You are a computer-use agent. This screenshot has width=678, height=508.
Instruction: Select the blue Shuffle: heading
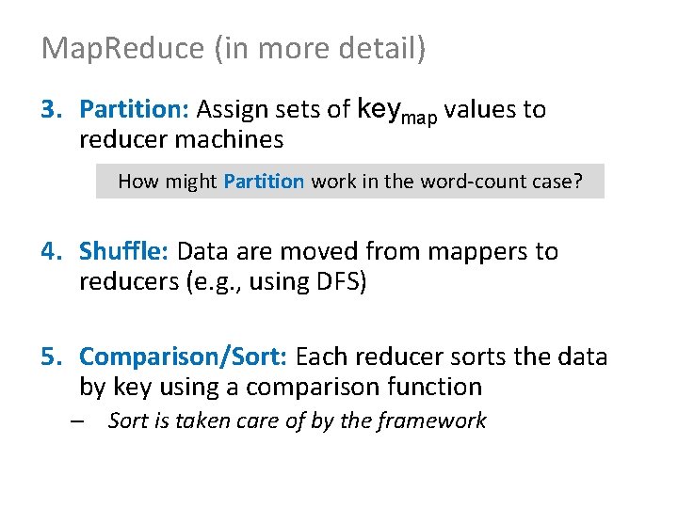tap(123, 251)
